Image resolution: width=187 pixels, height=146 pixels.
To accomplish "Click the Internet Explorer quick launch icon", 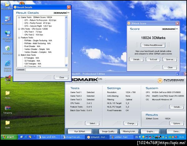I will 26,137.
